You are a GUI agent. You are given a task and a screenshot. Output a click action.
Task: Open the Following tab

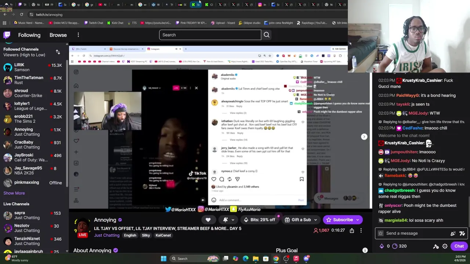tap(29, 35)
